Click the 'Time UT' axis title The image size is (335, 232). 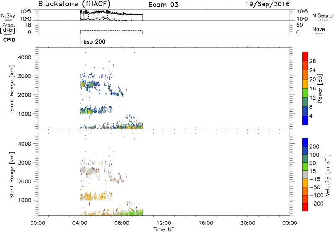[164, 229]
